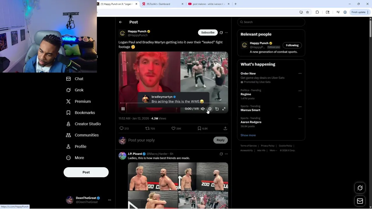Open more options on J.P. Picard reply
Screen dimensions: 372x209
point(226,154)
